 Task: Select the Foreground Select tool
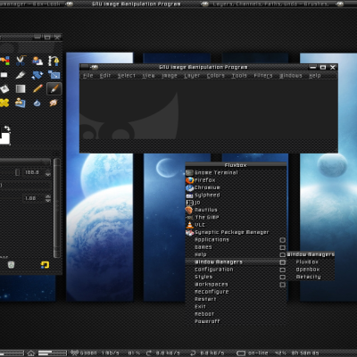37,61
